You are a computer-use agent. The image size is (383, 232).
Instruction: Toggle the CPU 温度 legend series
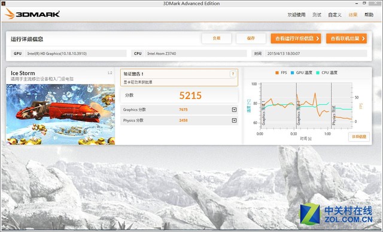(x=327, y=73)
